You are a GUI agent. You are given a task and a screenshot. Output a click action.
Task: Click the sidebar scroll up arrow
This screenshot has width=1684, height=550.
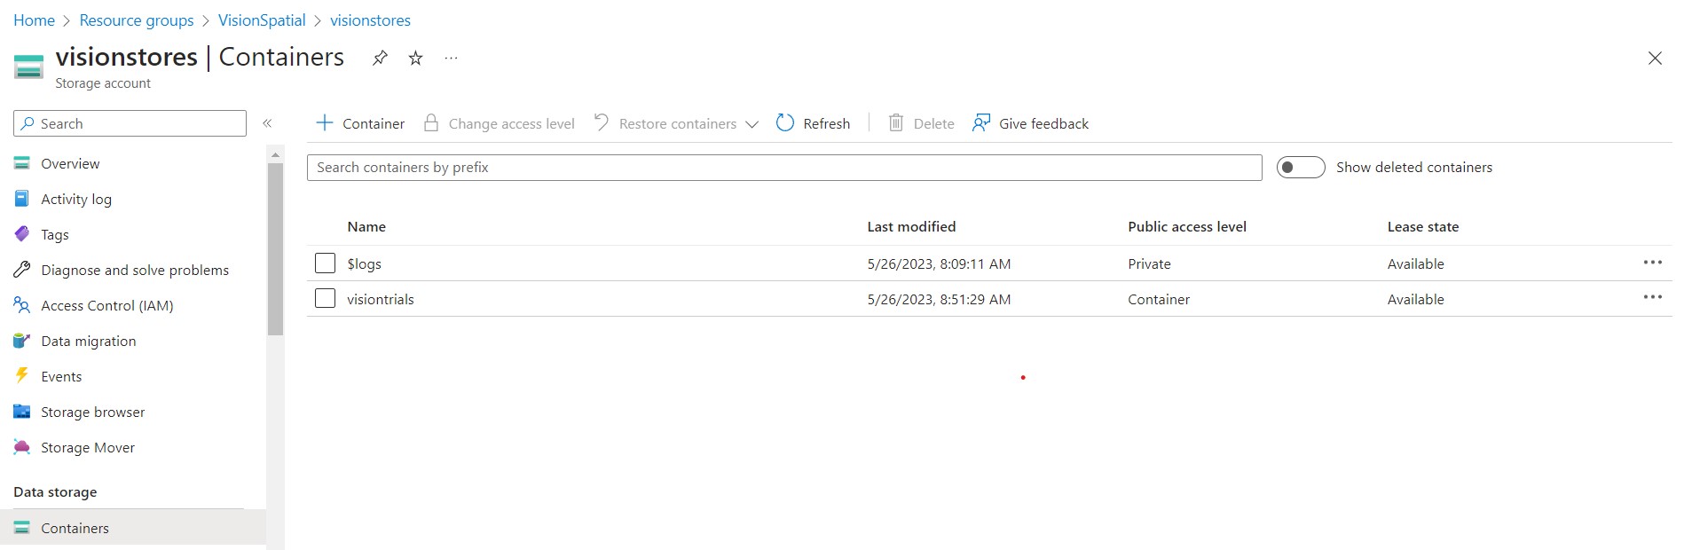tap(275, 154)
